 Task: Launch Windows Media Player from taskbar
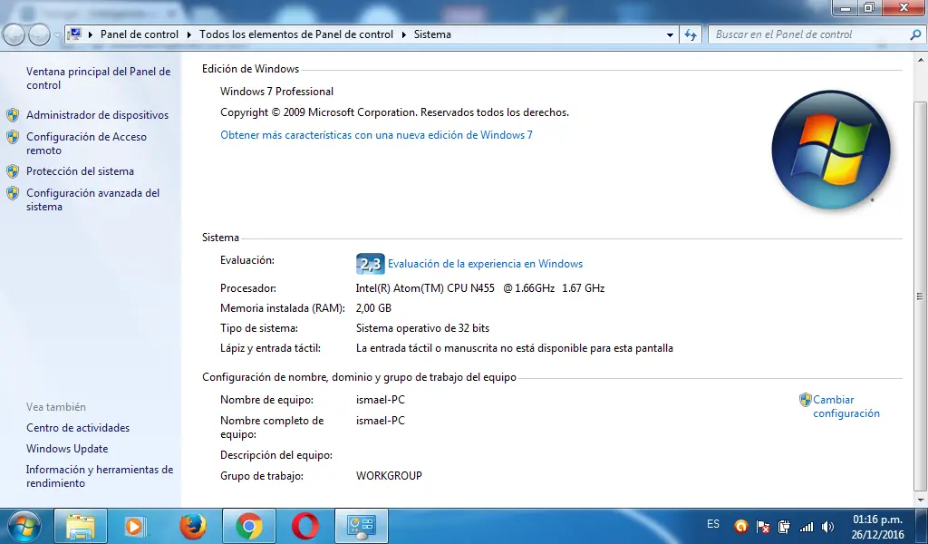135,526
